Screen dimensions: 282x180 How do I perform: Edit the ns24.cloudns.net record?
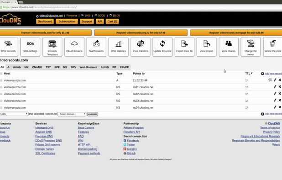pos(275,107)
